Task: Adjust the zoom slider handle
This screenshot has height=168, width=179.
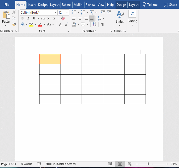Action: pos(148,164)
